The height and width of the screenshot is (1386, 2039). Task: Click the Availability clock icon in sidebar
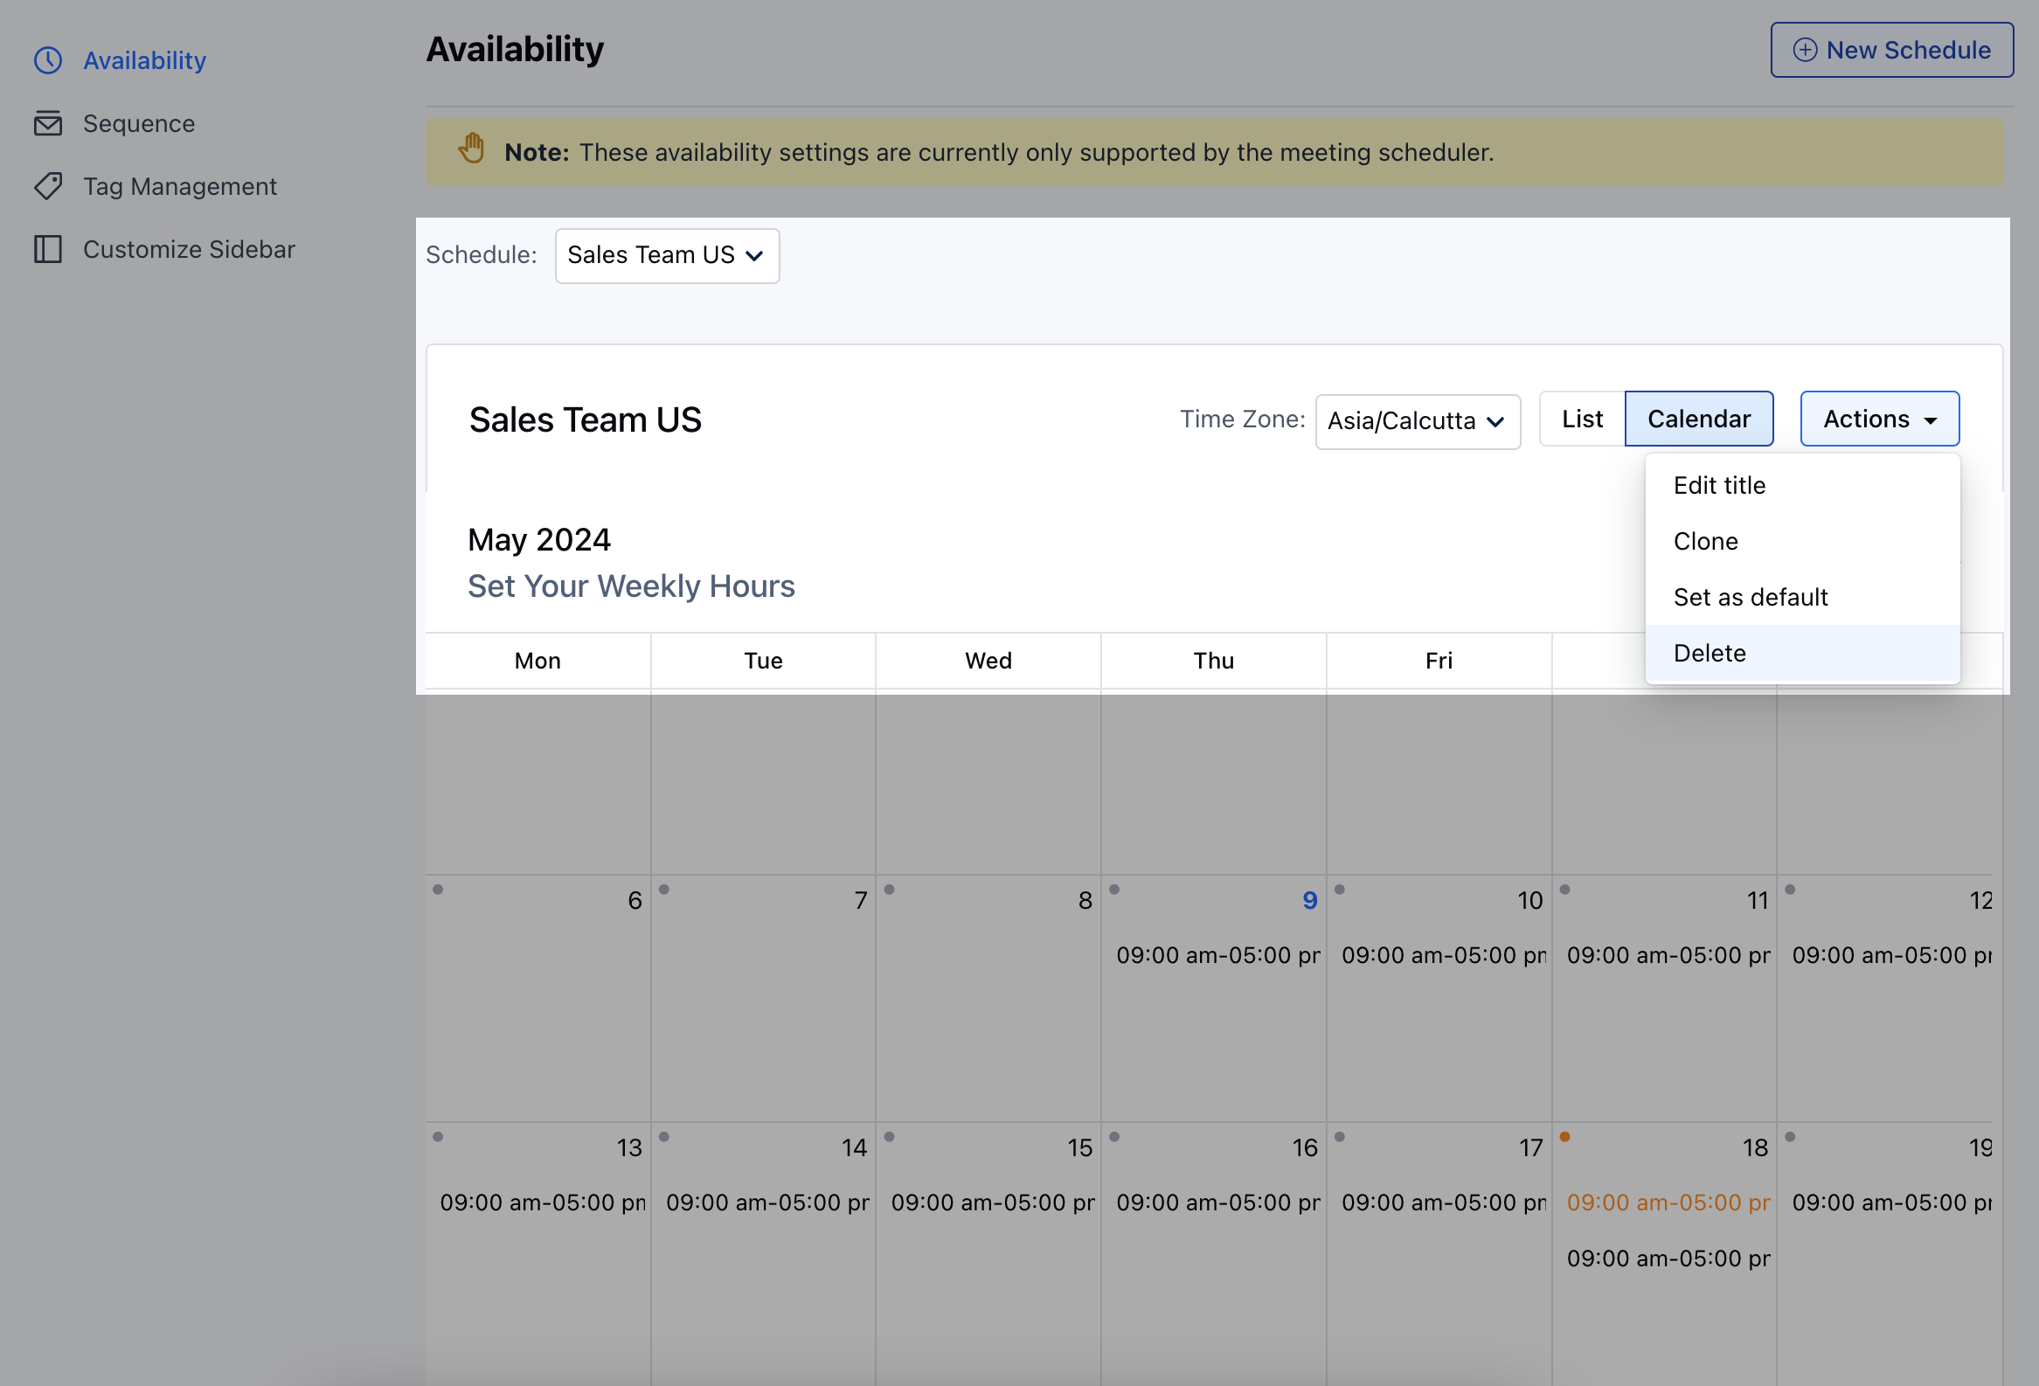47,60
